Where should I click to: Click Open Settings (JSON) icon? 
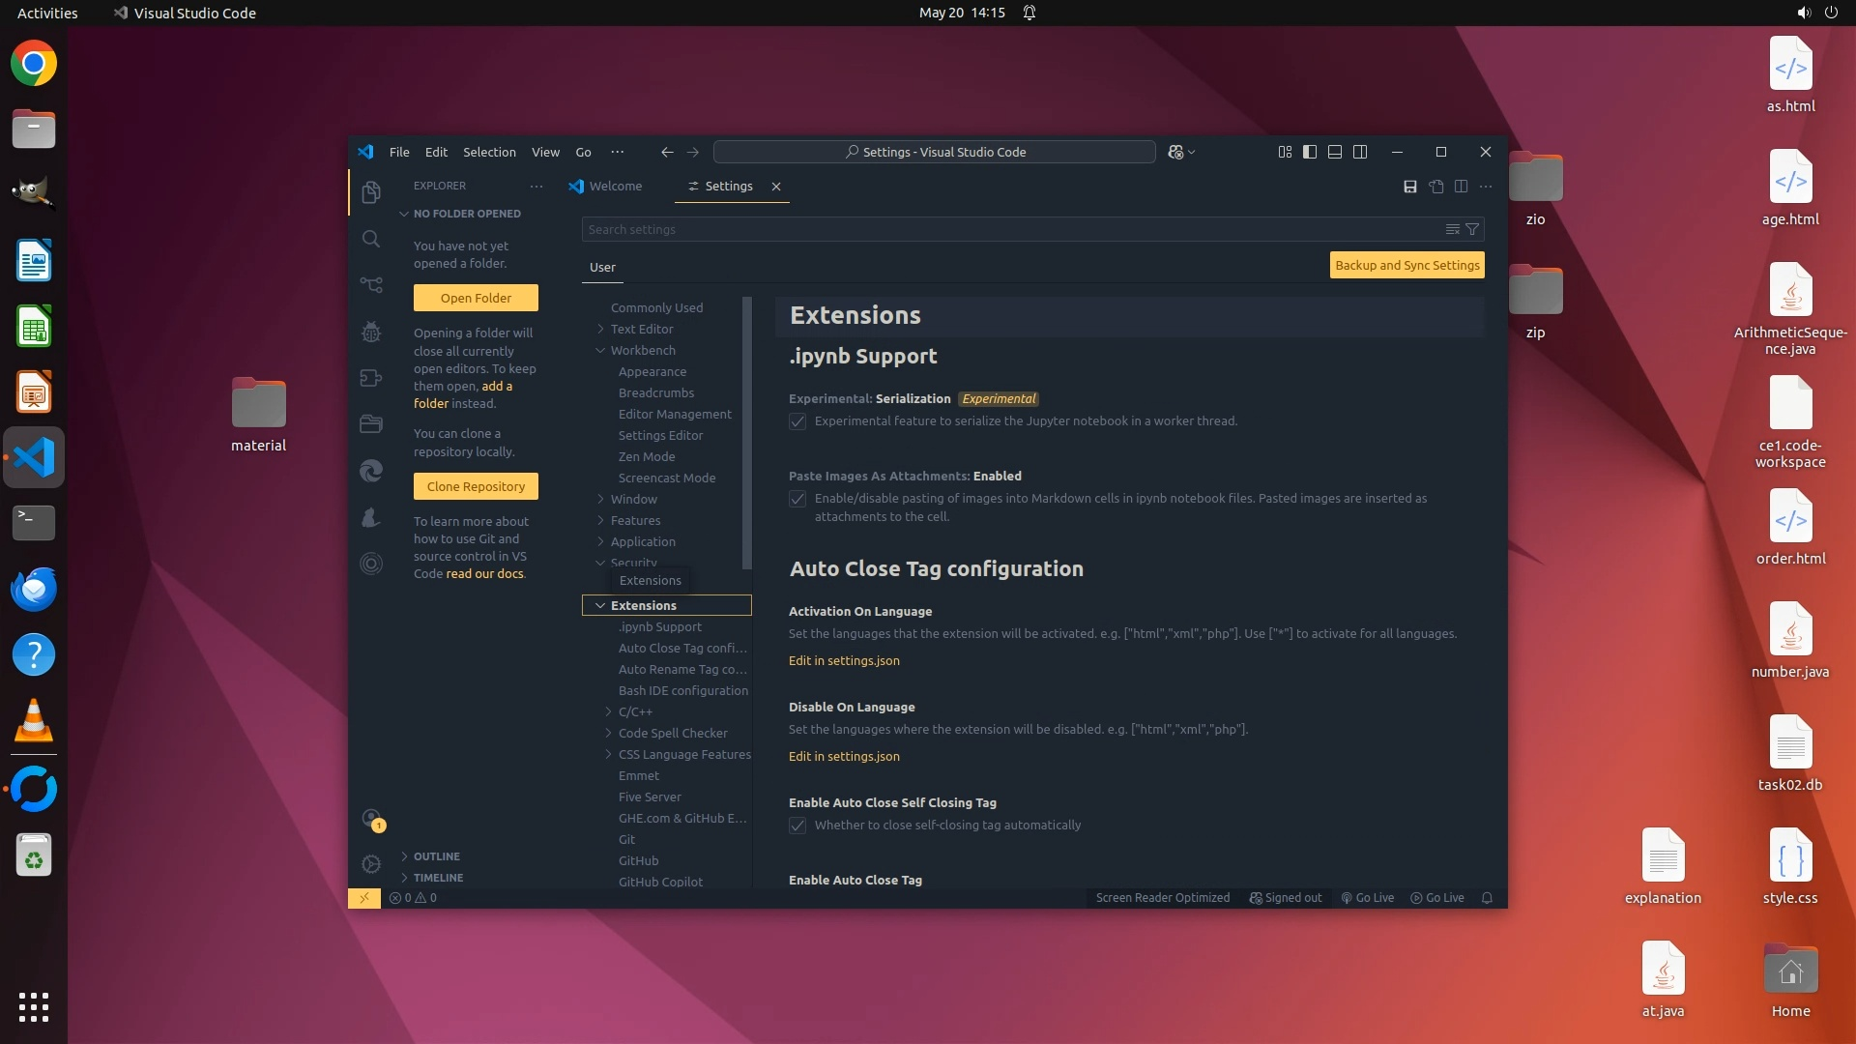(x=1436, y=187)
